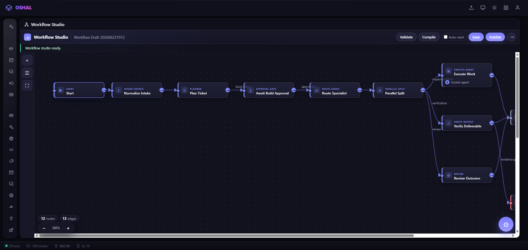Enable the Auto-start checkbox

pos(446,37)
